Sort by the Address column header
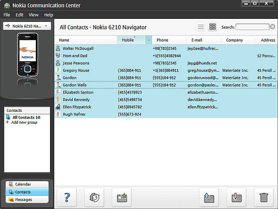The width and height of the screenshot is (278, 209). coord(268,40)
